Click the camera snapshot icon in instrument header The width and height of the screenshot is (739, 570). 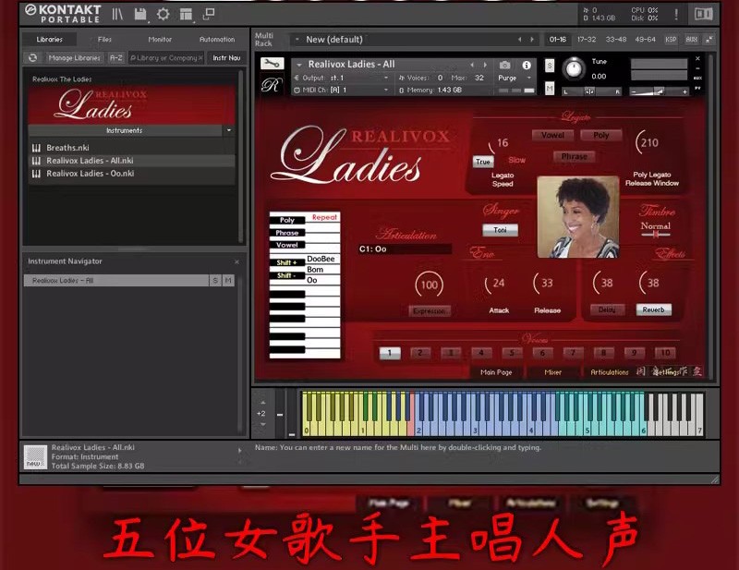504,65
